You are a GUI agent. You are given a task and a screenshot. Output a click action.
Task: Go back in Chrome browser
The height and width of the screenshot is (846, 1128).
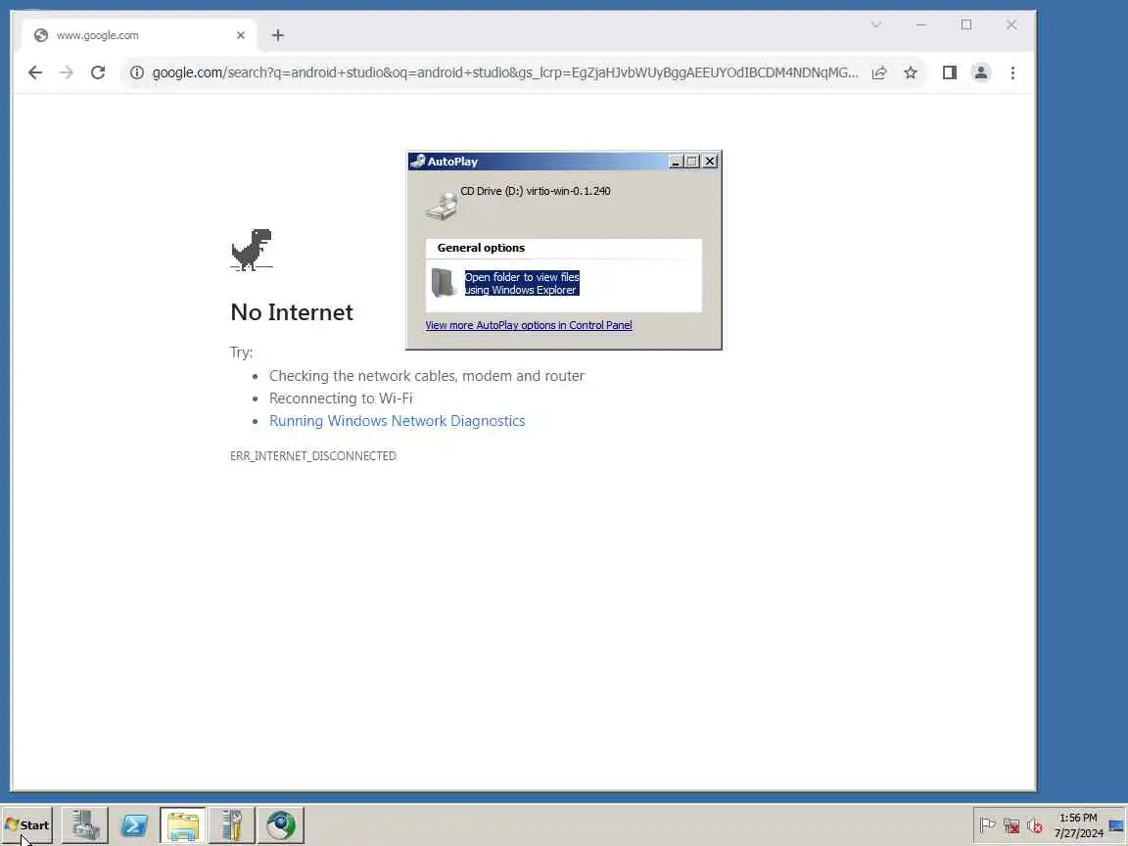click(34, 72)
